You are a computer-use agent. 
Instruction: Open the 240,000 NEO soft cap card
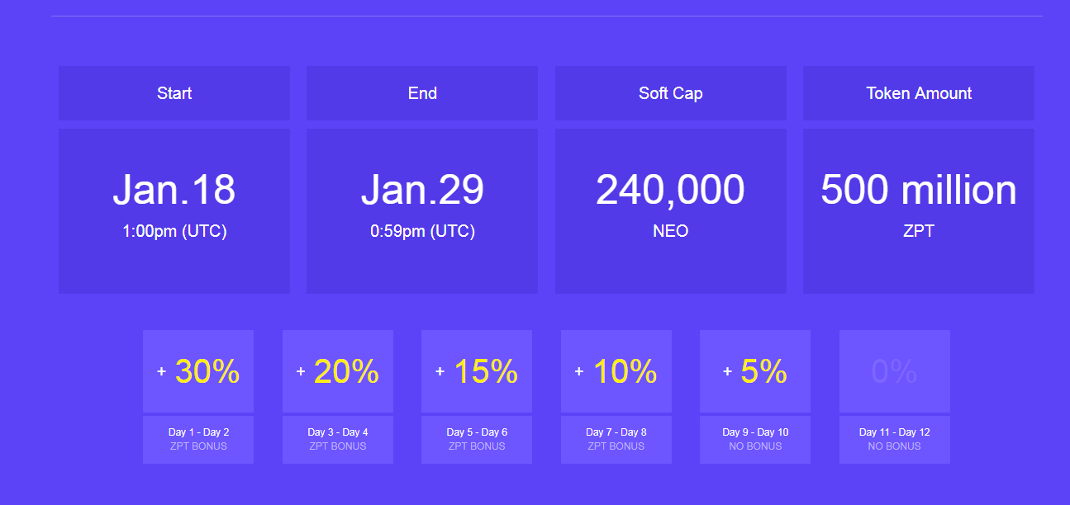671,211
